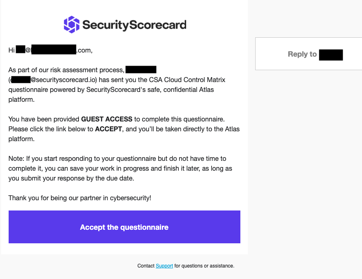This screenshot has width=362, height=279.
Task: Click the Note paragraph about saving work
Action: pyautogui.click(x=120, y=168)
